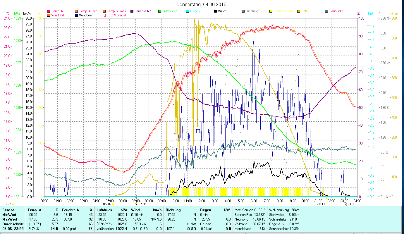Click the NW 9.6 wind gust value
The height and width of the screenshot is (234, 404).
click(156, 219)
